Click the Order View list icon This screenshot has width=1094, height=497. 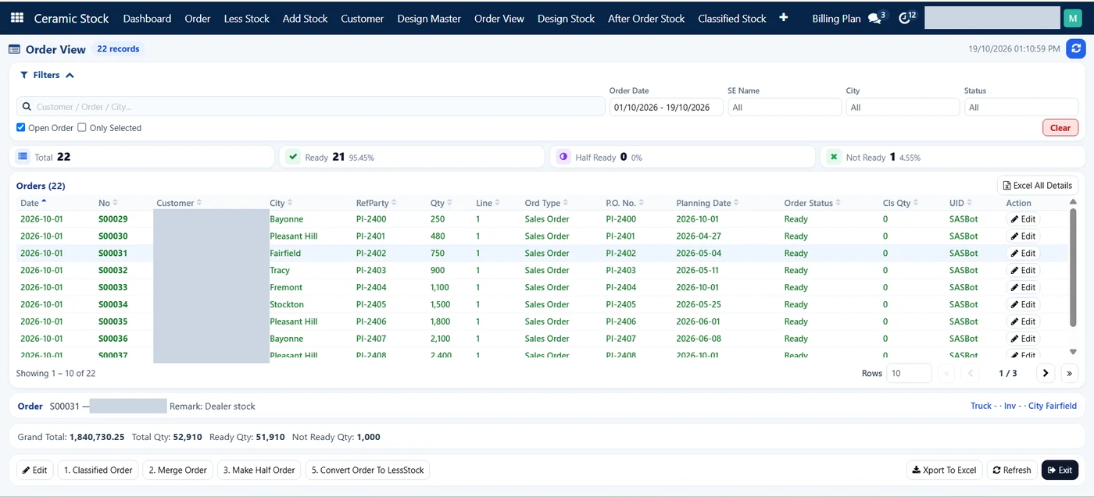pos(14,49)
